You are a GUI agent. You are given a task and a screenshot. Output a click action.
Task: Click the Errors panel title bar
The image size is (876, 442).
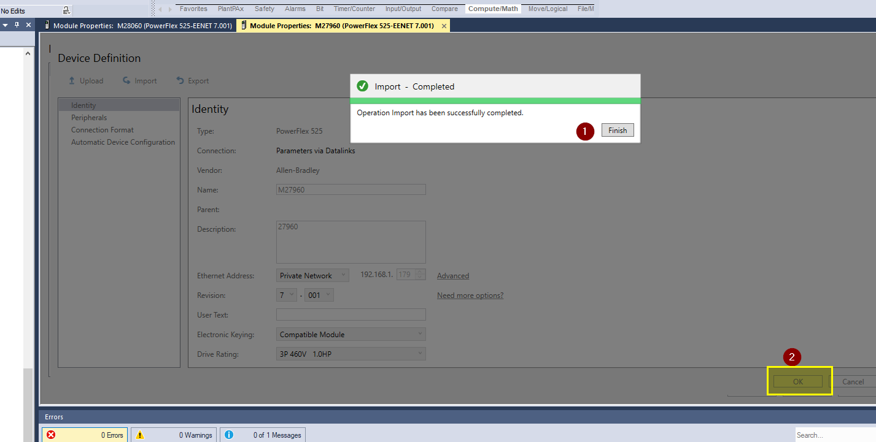click(x=457, y=417)
